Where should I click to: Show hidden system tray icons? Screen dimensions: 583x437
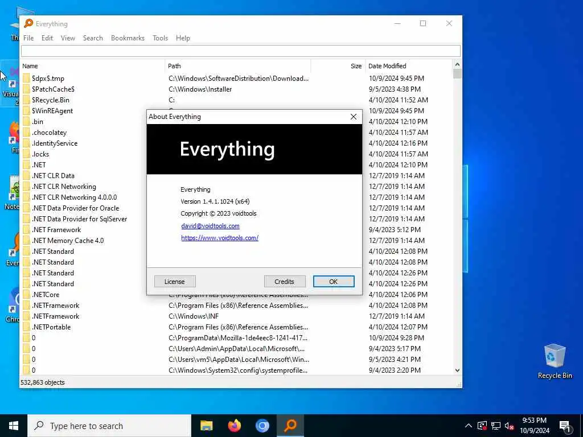(x=469, y=426)
